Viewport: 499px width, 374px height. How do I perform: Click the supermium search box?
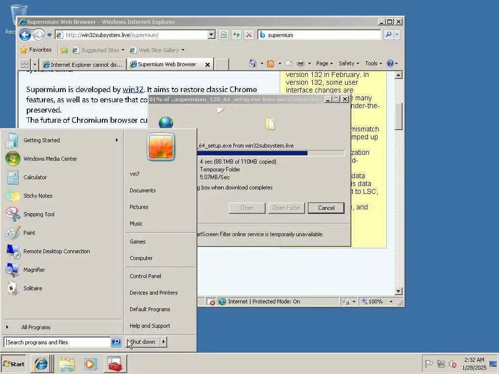tap(319, 35)
